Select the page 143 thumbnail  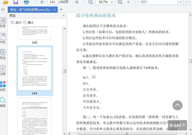[35, 68]
